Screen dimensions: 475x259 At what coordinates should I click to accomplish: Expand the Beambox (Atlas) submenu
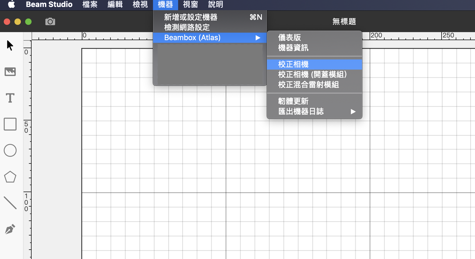coord(210,37)
